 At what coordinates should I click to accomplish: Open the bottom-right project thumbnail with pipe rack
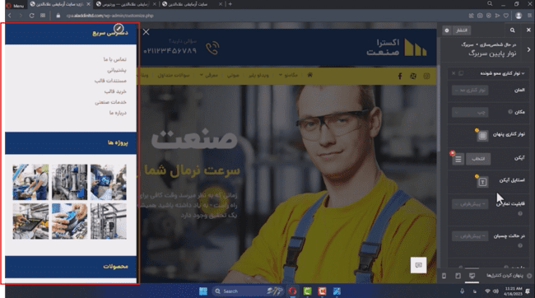click(109, 221)
